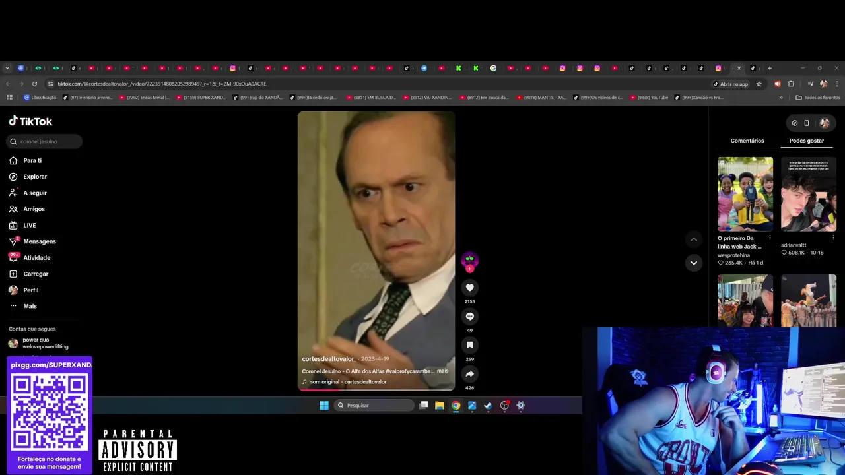Image resolution: width=845 pixels, height=475 pixels.
Task: Expand the Mais menu in sidebar
Action: click(x=23, y=306)
